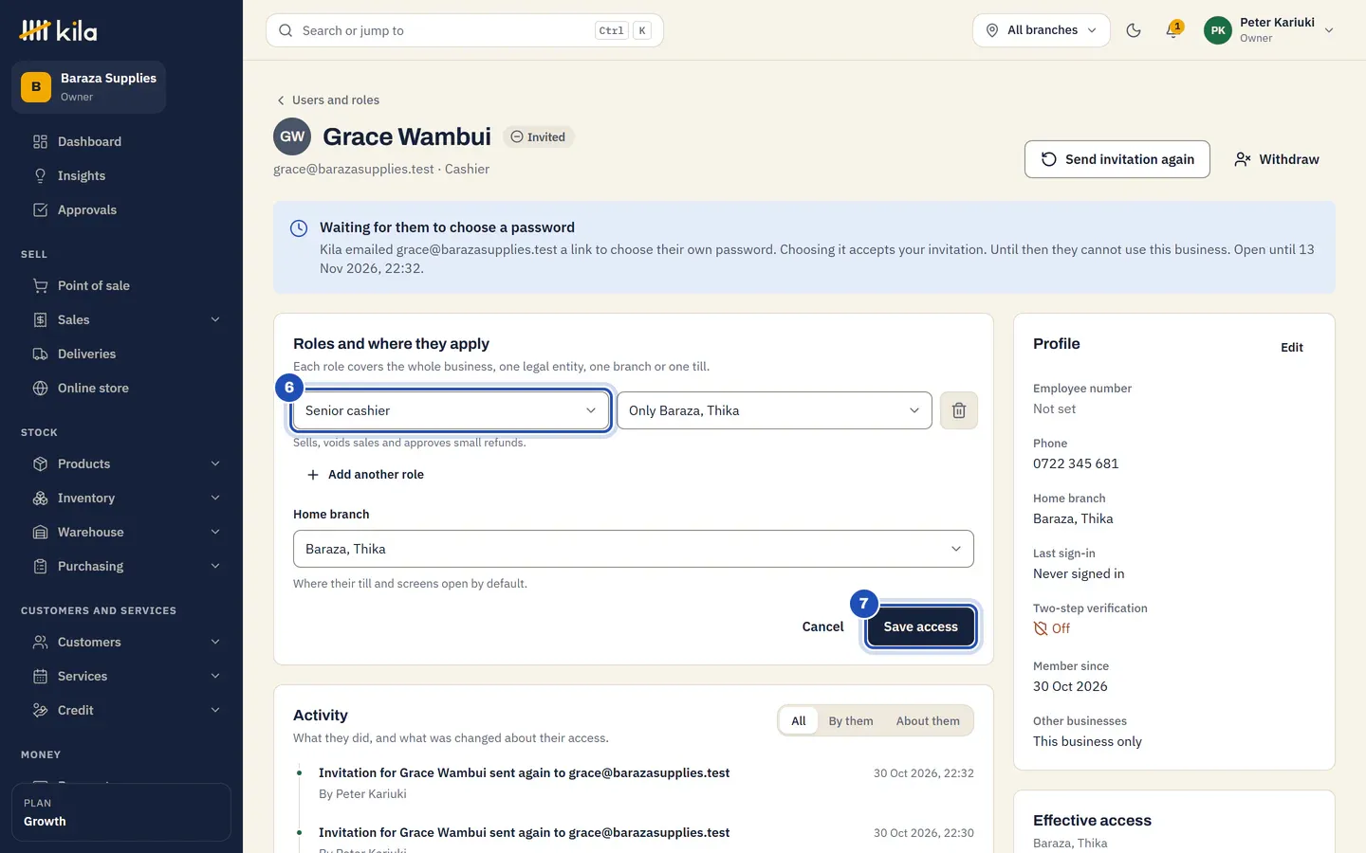Image resolution: width=1366 pixels, height=853 pixels.
Task: Filter activity By them
Action: 851,721
